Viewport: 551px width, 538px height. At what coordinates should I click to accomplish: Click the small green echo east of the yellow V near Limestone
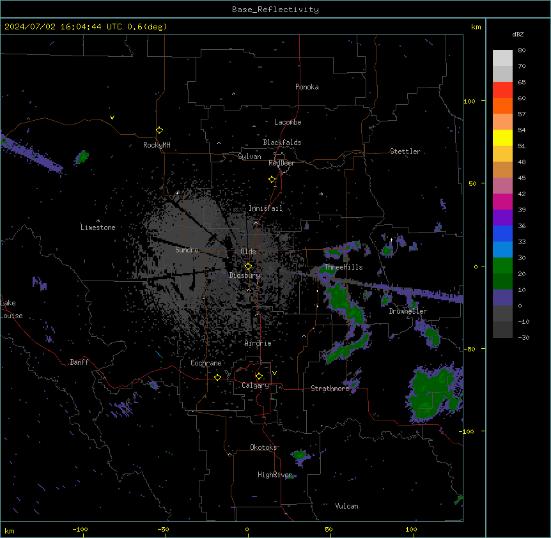(82, 157)
